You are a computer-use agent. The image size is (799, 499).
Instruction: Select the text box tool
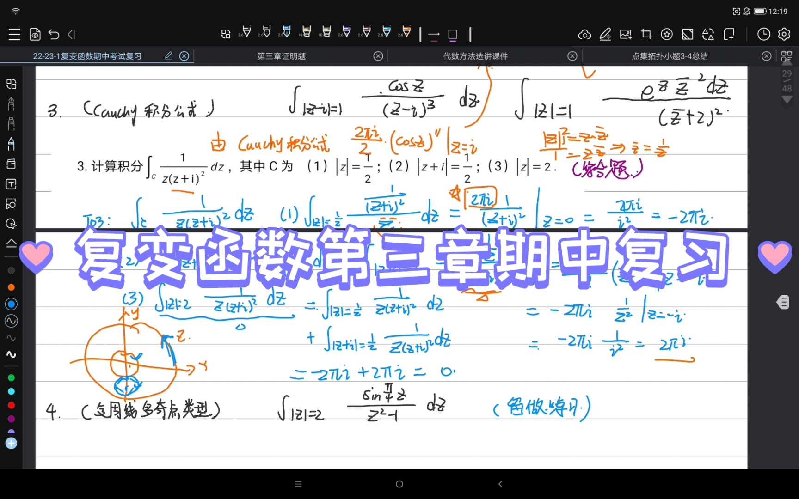(11, 184)
